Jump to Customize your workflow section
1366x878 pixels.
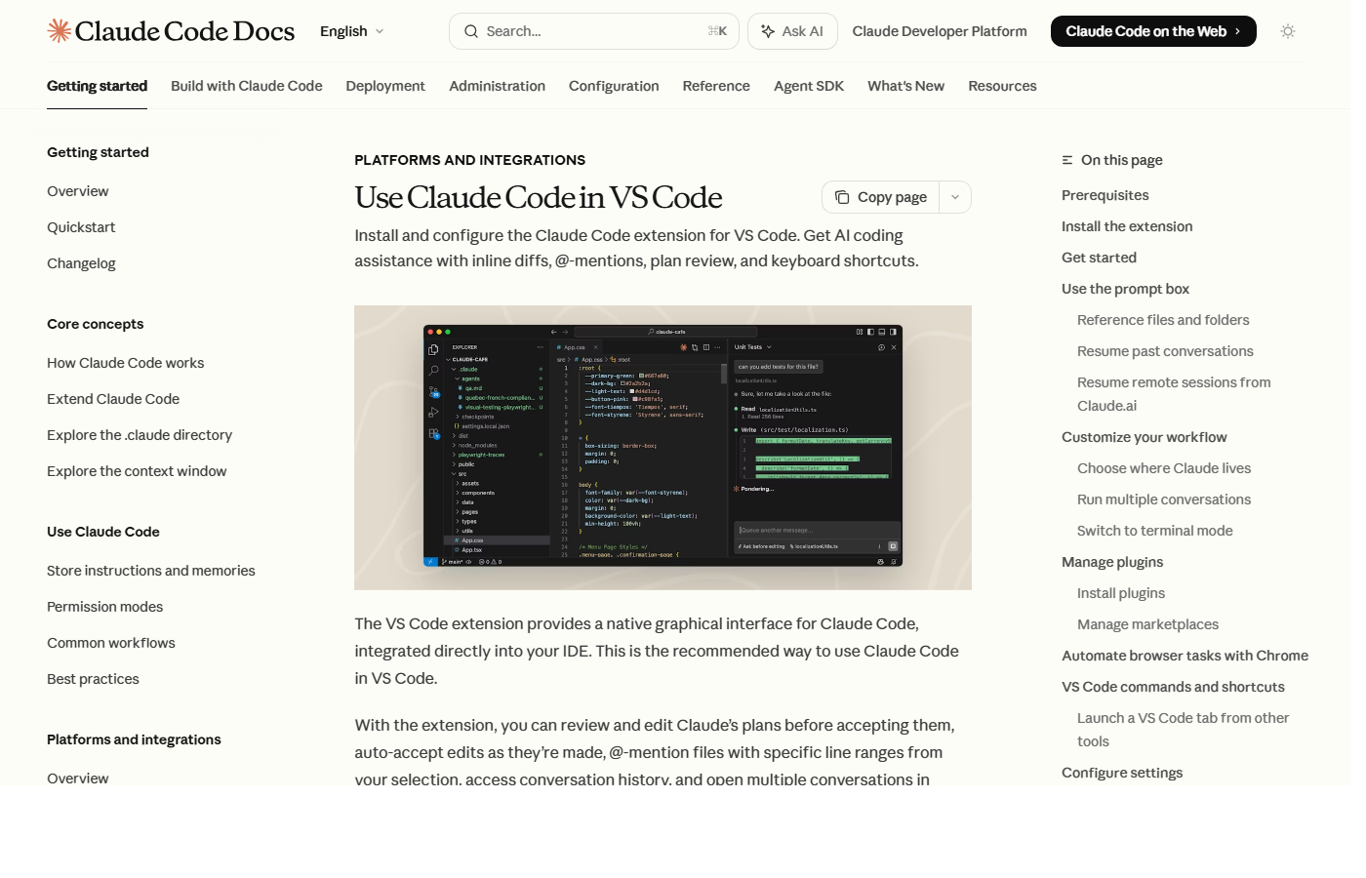[1145, 437]
